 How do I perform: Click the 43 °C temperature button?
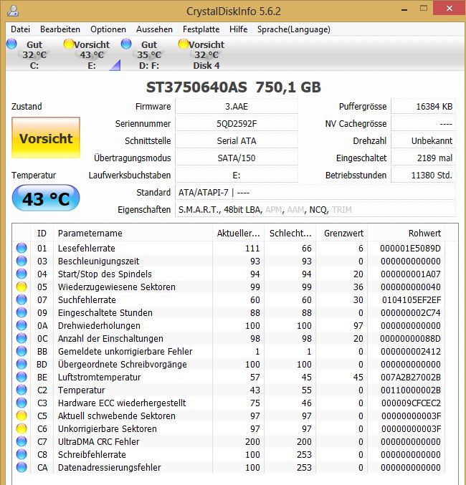point(46,198)
